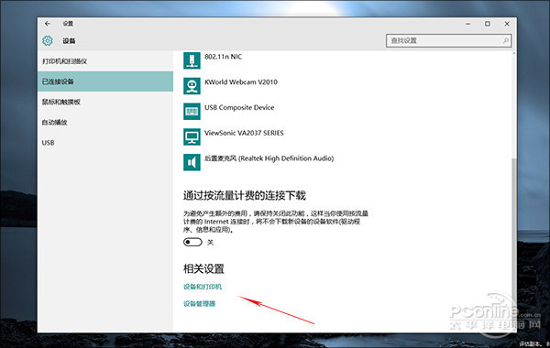Open 鼠标和触摸板 section
550x348 pixels.
pos(105,102)
